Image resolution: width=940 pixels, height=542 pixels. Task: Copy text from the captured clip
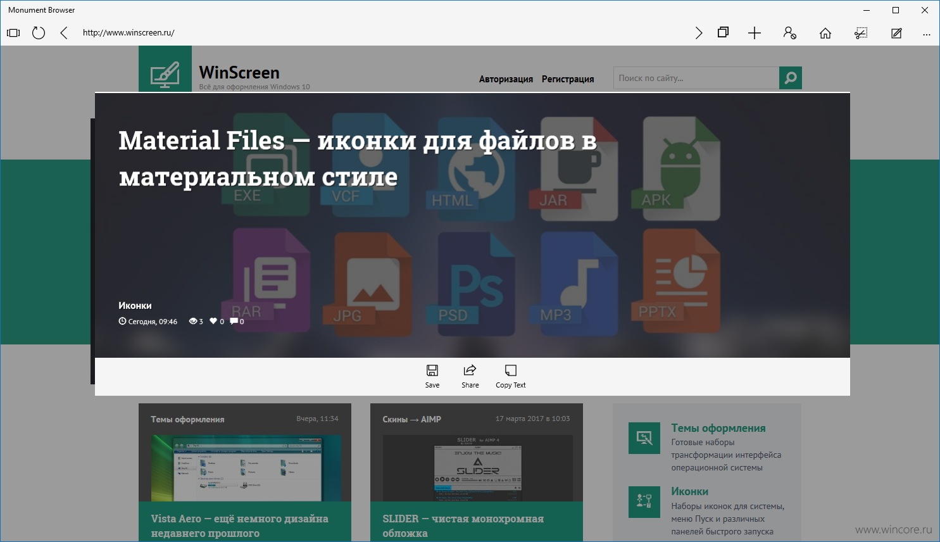pos(511,376)
